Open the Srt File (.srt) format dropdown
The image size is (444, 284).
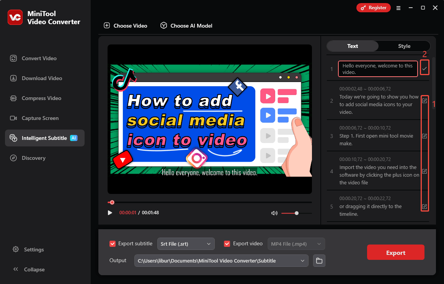[x=186, y=244]
